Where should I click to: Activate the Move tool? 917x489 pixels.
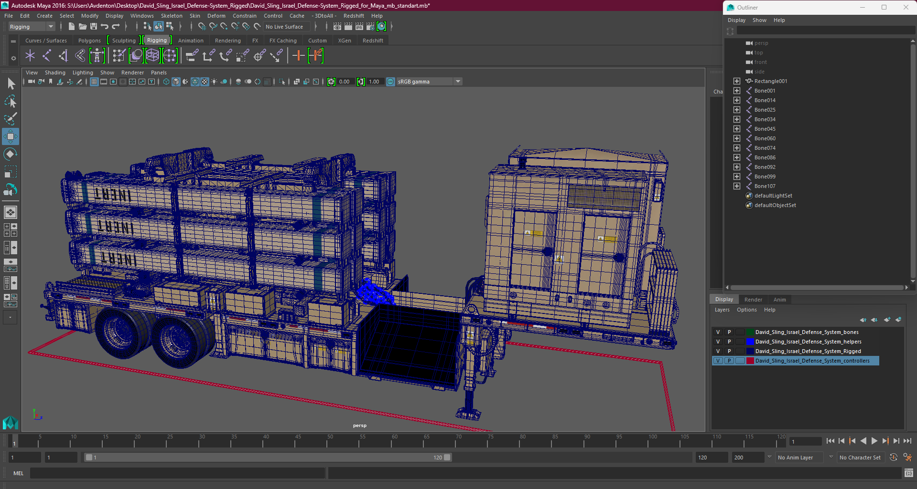coord(11,136)
